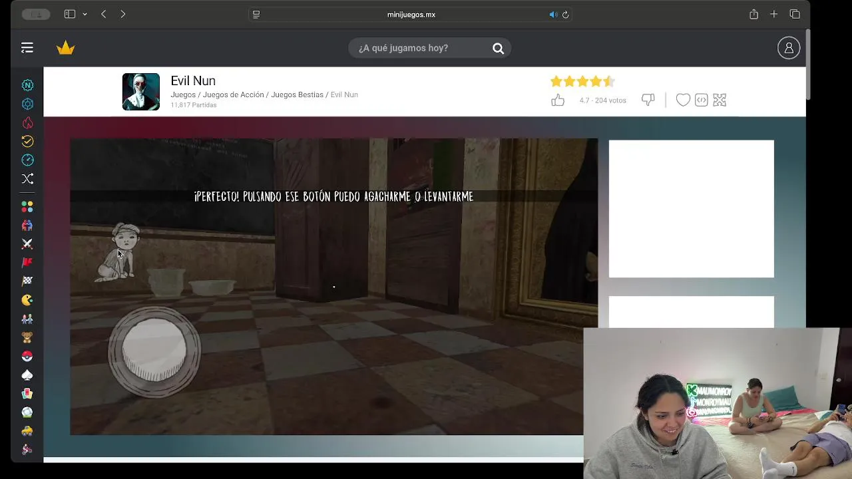Add Evil Nun to favorites heart
Screen dimensions: 852x479
tap(683, 100)
